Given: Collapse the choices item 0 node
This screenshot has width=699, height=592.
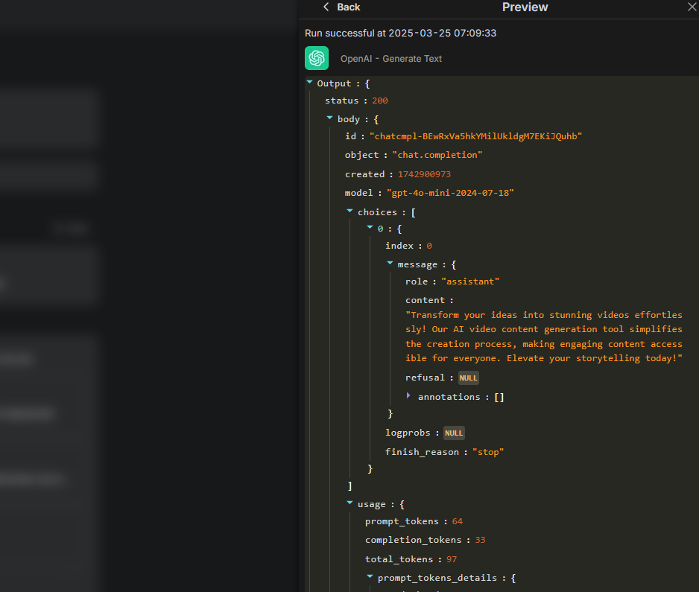Looking at the screenshot, I should click(370, 228).
